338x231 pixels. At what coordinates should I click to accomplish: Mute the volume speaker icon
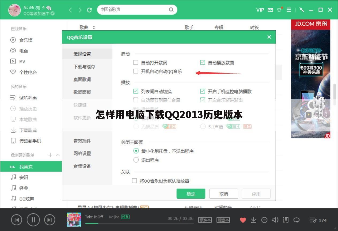coord(275,220)
